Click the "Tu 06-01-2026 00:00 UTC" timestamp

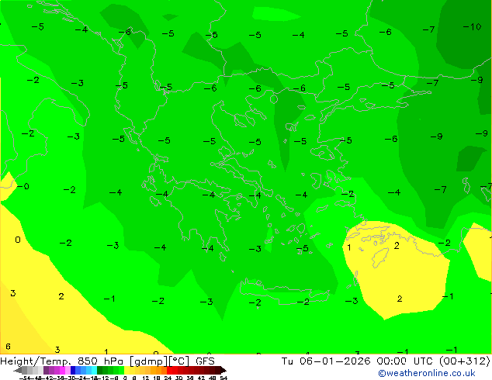[x=359, y=361]
